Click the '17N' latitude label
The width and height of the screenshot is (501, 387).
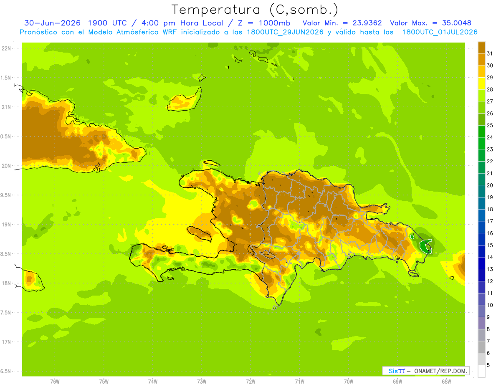7,342
